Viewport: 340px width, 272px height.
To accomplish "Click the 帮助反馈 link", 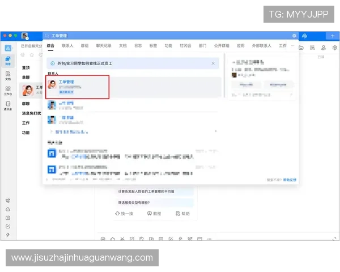I will 290,179.
